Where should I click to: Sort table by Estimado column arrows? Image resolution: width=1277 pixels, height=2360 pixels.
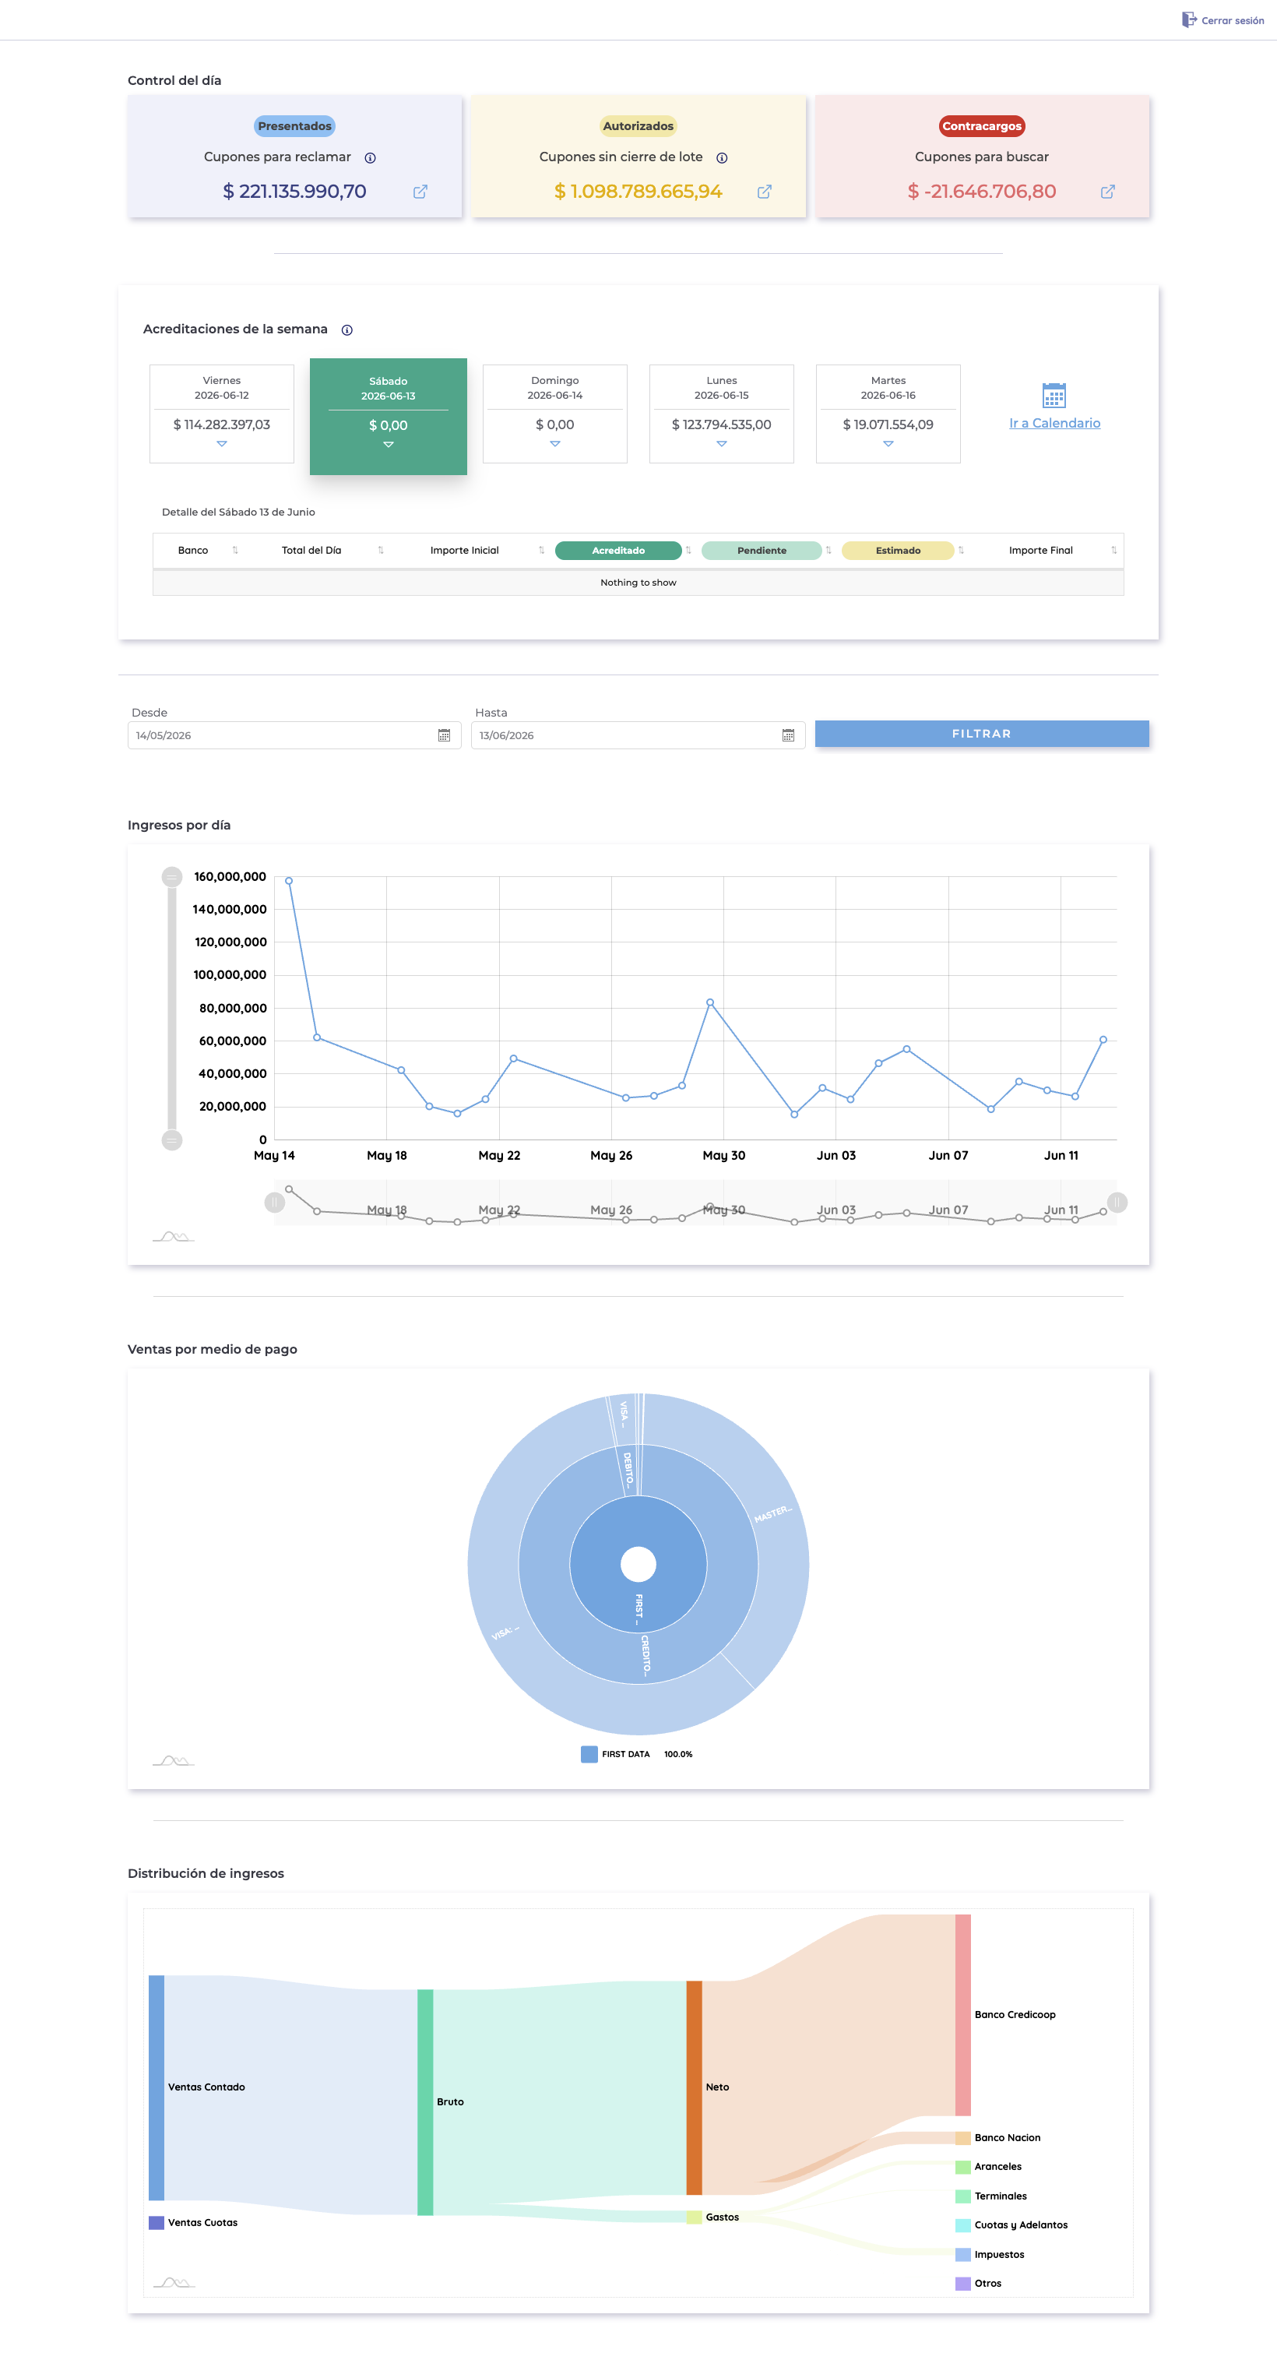pyautogui.click(x=961, y=551)
